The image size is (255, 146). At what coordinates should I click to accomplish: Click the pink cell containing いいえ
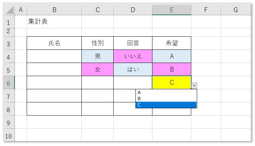[x=133, y=56]
